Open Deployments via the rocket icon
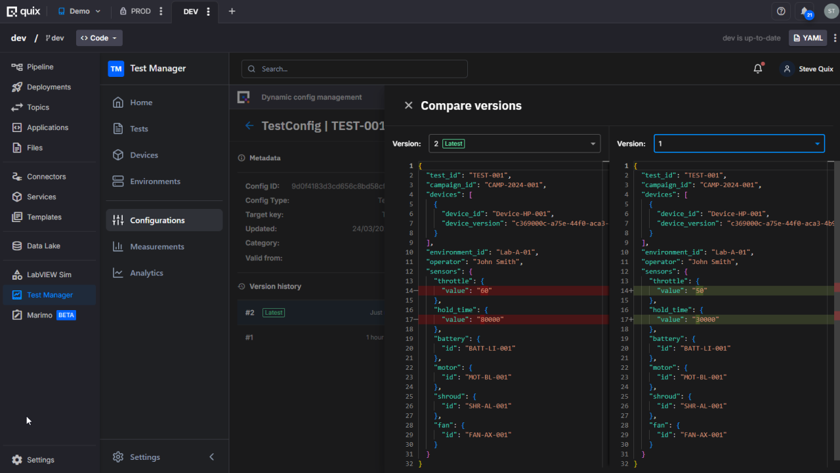The height and width of the screenshot is (473, 840). pyautogui.click(x=17, y=87)
